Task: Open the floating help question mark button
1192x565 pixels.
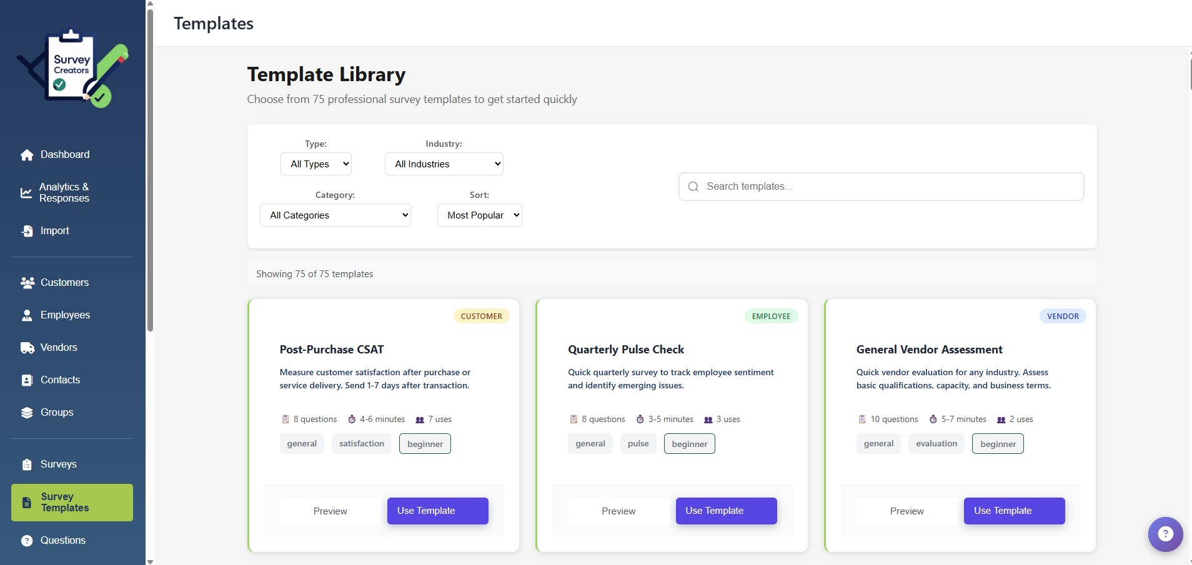Action: (x=1165, y=534)
